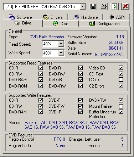
Task: Toggle the Buffer Underrun Protection checkbox
Action: click(121, 112)
